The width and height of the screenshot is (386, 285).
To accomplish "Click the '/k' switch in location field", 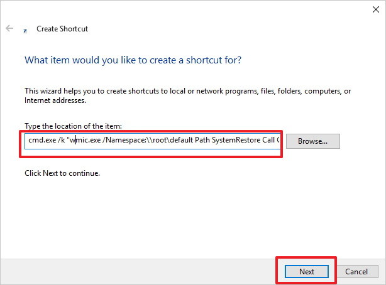I will click(x=60, y=141).
